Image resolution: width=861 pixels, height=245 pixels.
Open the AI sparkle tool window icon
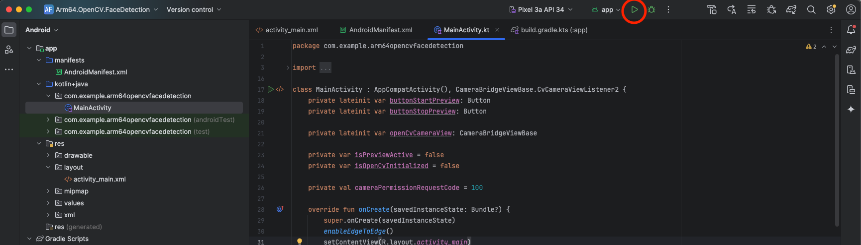point(851,109)
